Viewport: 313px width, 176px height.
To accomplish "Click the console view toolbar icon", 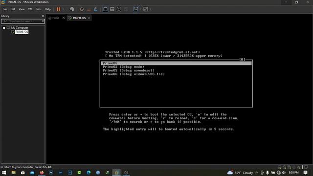I will (136, 9).
